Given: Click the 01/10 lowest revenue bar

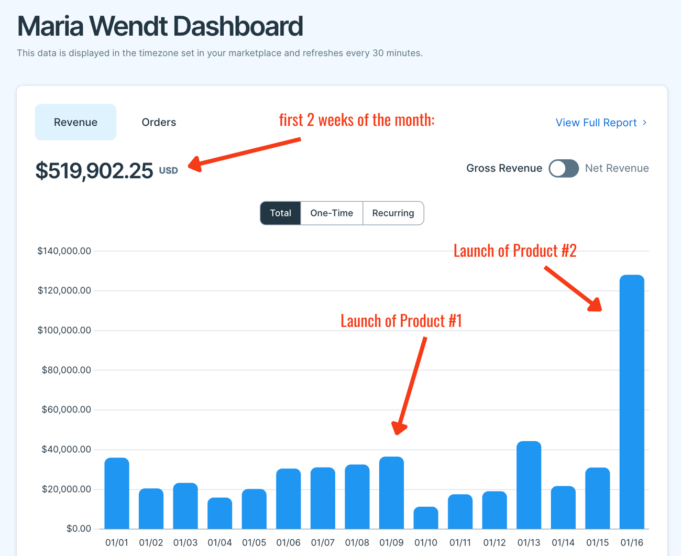Looking at the screenshot, I should 426,518.
